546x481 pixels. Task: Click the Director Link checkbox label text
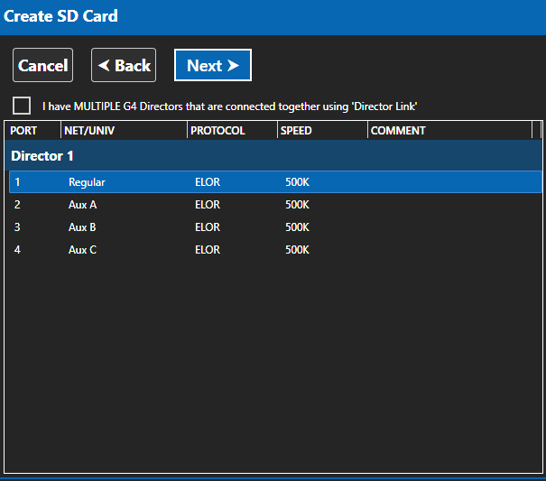point(229,106)
